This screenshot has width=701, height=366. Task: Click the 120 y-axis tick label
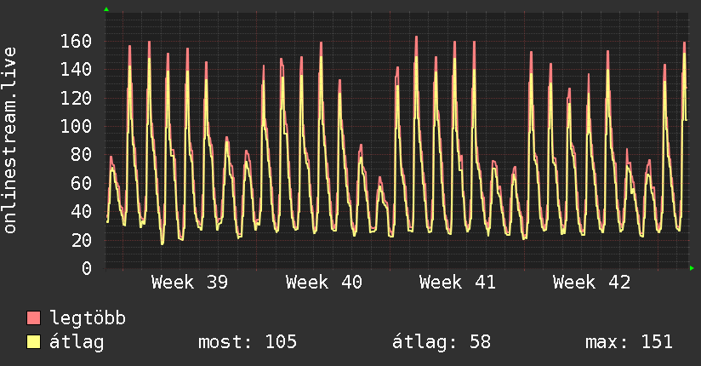click(76, 98)
